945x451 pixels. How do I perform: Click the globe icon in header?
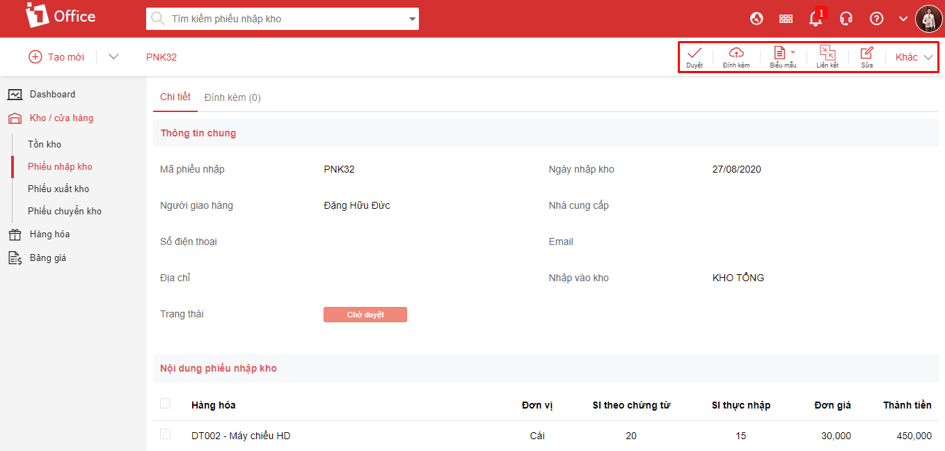pos(757,19)
